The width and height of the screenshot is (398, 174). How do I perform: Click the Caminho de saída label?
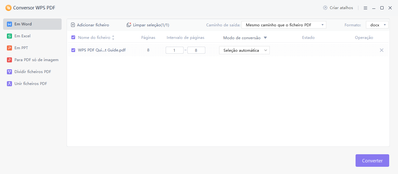pos(223,25)
